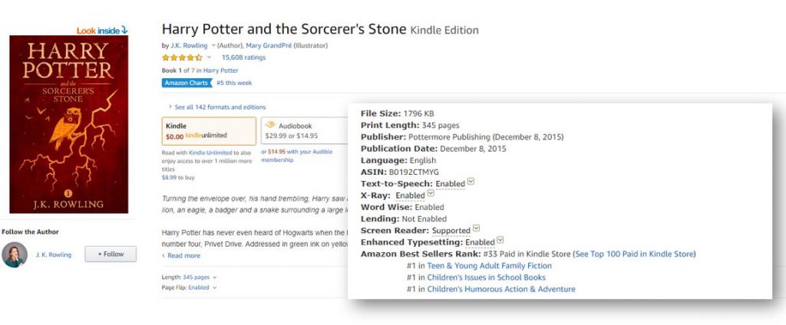This screenshot has height=325, width=786.
Task: Open See Top 100 Paid in Kindle Store
Action: point(634,254)
